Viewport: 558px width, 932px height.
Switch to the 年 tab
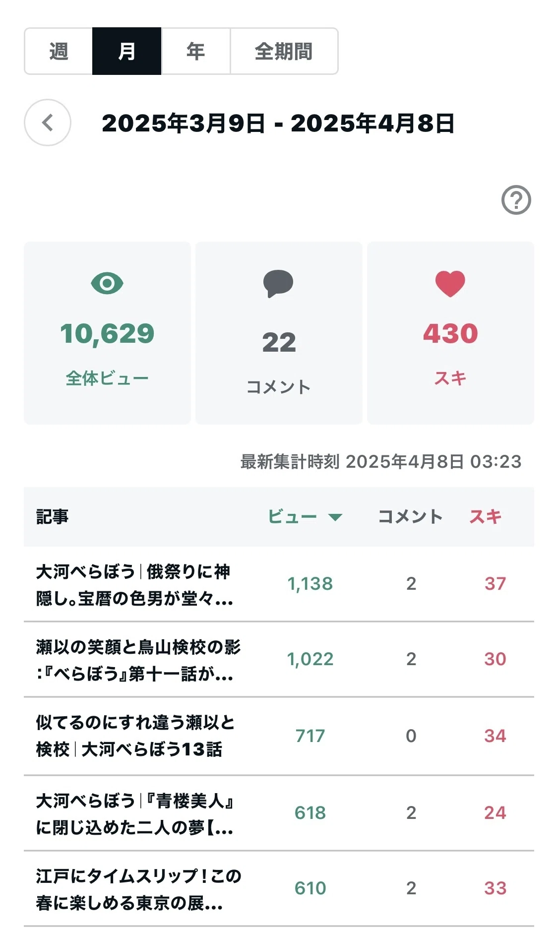click(195, 51)
